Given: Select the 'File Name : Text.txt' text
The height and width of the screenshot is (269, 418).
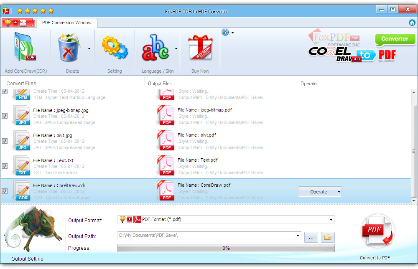Looking at the screenshot, I should (x=54, y=160).
